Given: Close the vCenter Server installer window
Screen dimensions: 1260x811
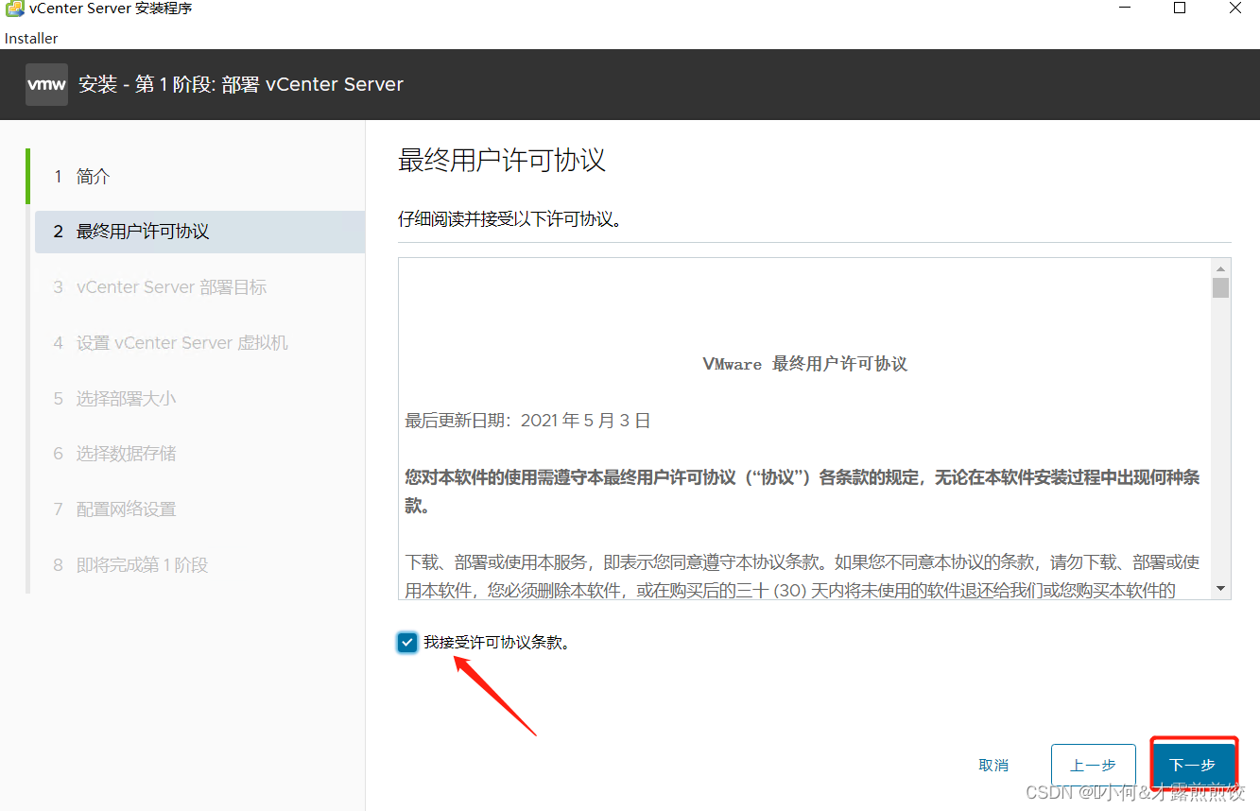Looking at the screenshot, I should 1234,9.
